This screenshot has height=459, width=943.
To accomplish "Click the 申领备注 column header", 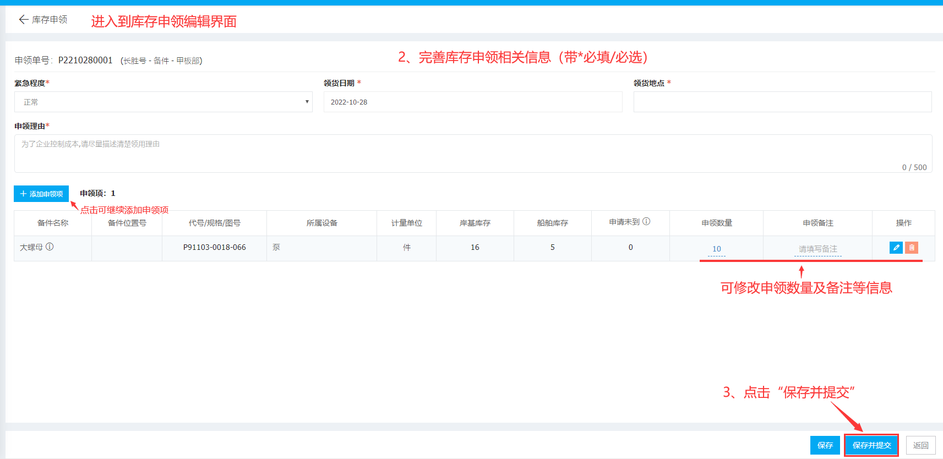I will pos(818,223).
